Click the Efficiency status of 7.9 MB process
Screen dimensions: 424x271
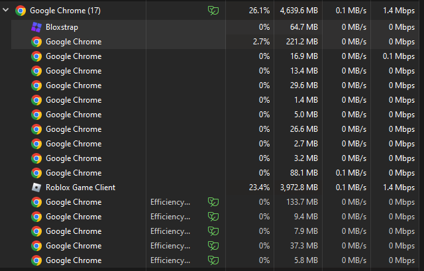pyautogui.click(x=170, y=231)
